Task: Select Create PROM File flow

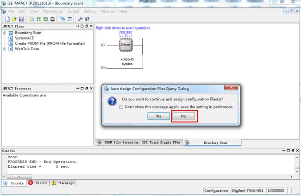Action: pos(50,43)
